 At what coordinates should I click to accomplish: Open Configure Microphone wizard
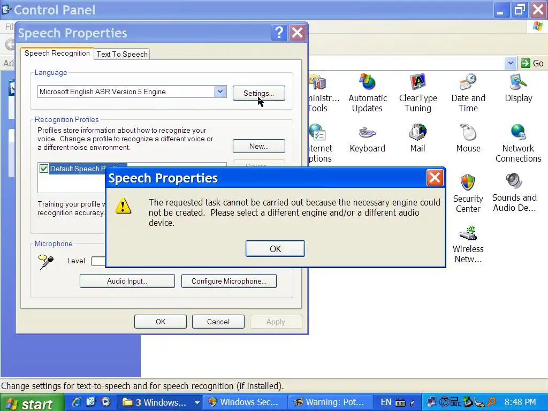(x=229, y=281)
